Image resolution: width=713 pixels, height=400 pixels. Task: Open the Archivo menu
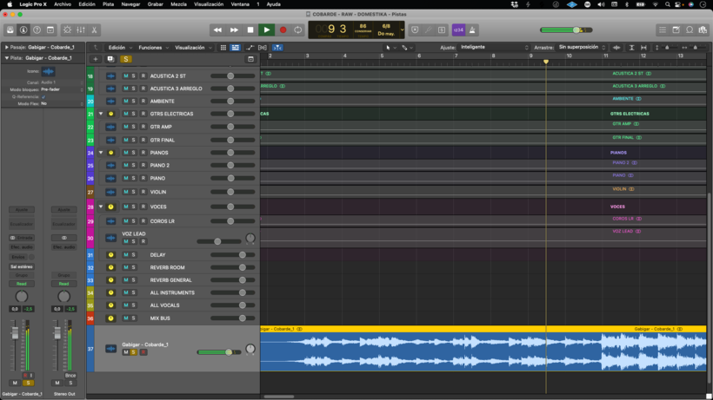(63, 4)
